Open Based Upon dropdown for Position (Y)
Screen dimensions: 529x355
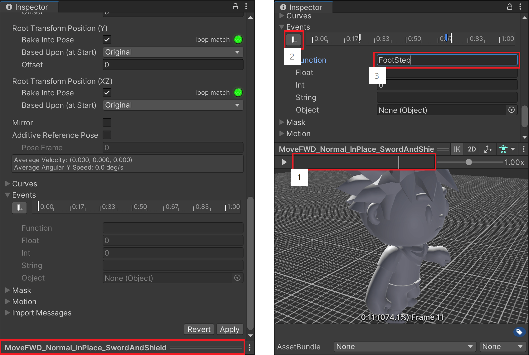(x=173, y=52)
